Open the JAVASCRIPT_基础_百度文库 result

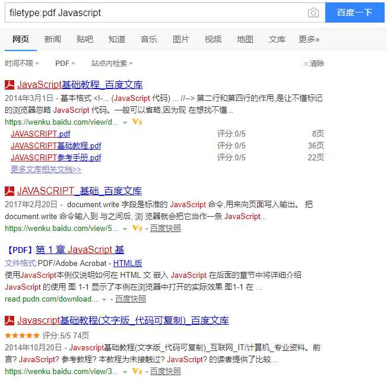click(x=80, y=191)
